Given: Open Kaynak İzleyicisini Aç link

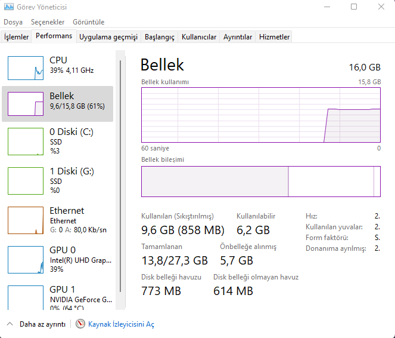Looking at the screenshot, I should pyautogui.click(x=121, y=324).
